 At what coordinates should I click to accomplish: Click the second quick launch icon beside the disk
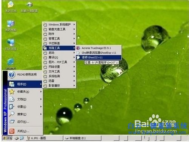coord(22,138)
